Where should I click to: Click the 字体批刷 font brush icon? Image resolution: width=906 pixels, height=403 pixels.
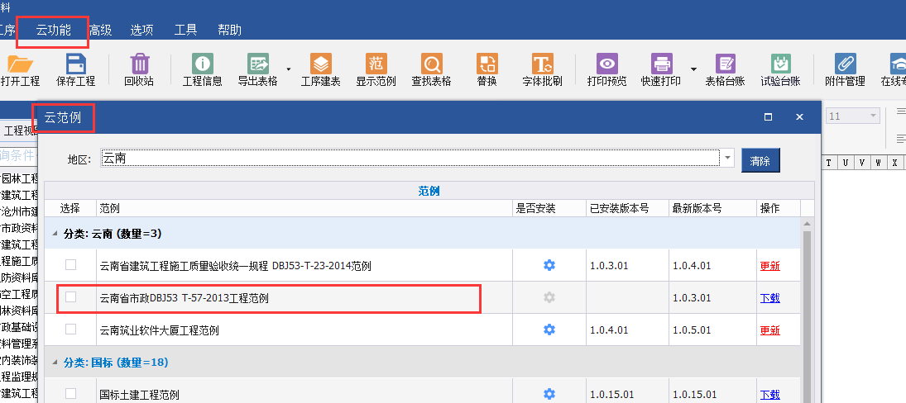pyautogui.click(x=543, y=64)
